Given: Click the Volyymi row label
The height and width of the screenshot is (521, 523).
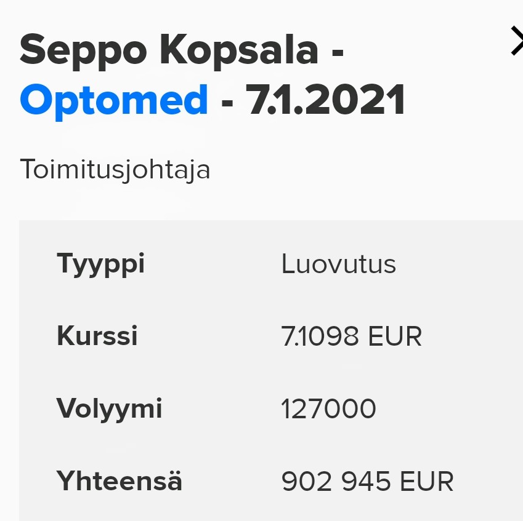Looking at the screenshot, I should [x=110, y=408].
